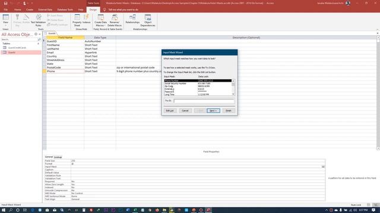Click scroll up arrow in mask list
The image size is (380, 213).
pos(233,81)
